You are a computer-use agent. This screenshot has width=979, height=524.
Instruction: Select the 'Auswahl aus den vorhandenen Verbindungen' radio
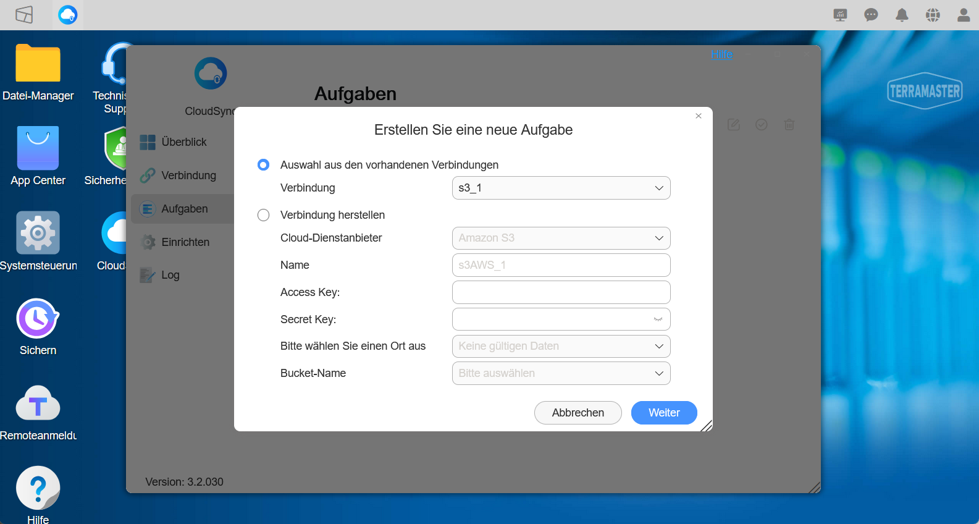264,165
